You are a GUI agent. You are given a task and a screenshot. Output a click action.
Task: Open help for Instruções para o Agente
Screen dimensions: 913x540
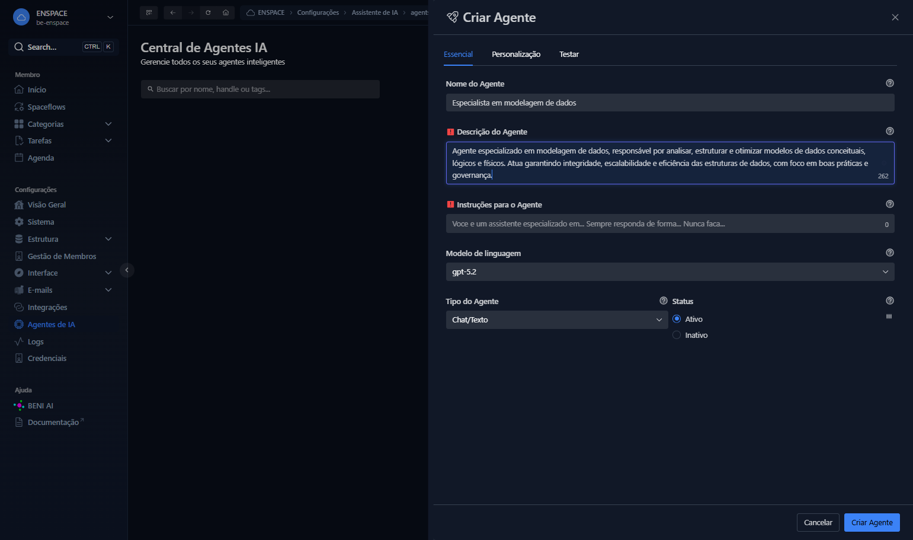(889, 205)
